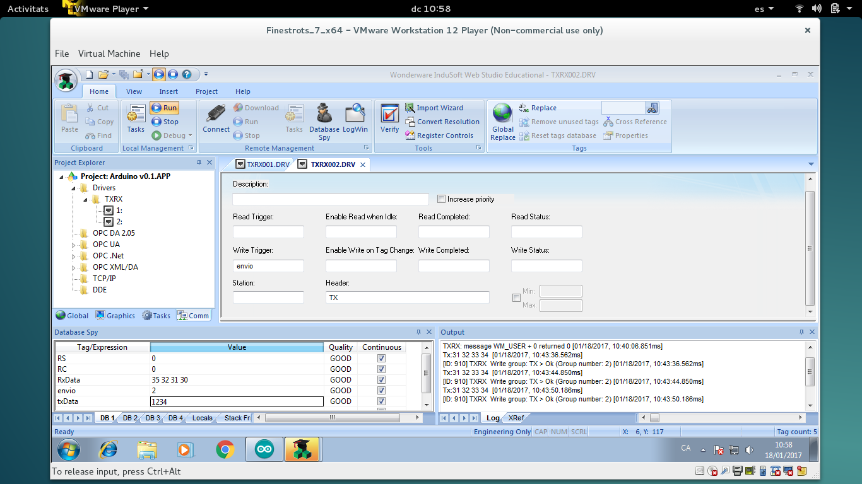
Task: Open Chrome from Windows taskbar
Action: tap(225, 449)
